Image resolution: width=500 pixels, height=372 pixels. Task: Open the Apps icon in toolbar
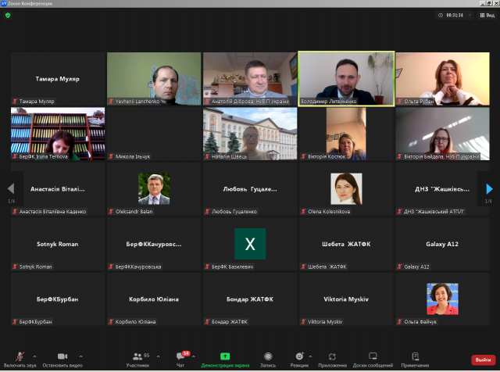tap(332, 356)
